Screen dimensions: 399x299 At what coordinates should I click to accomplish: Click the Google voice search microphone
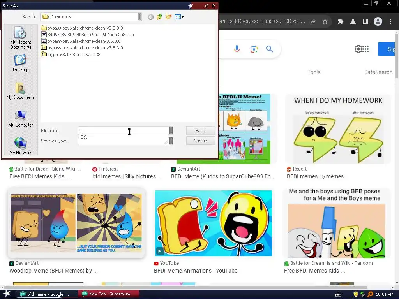click(x=237, y=49)
